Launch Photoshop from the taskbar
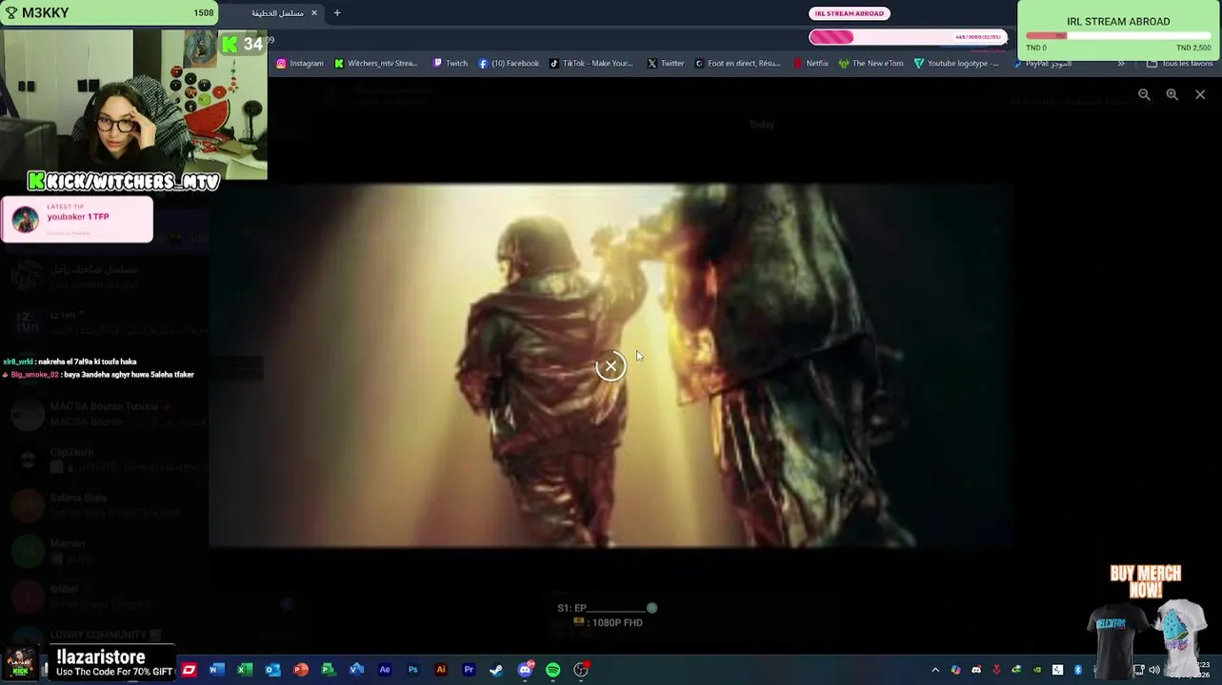 [412, 670]
